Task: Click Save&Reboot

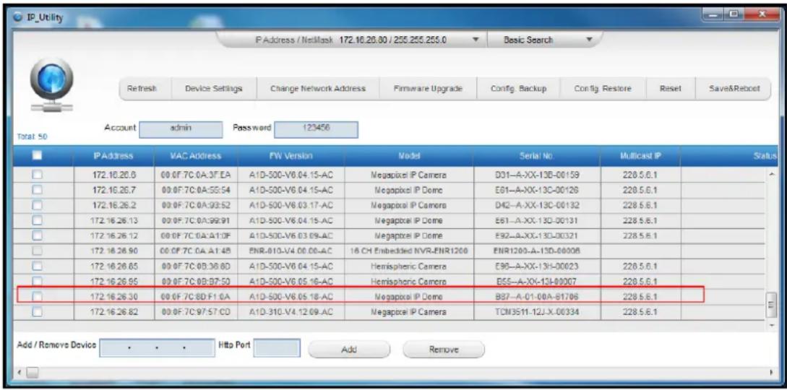Action: coord(733,89)
